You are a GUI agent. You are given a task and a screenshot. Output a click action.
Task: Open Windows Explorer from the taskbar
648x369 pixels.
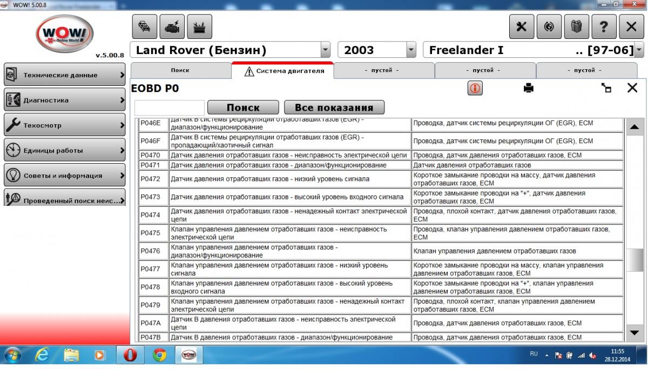click(71, 355)
